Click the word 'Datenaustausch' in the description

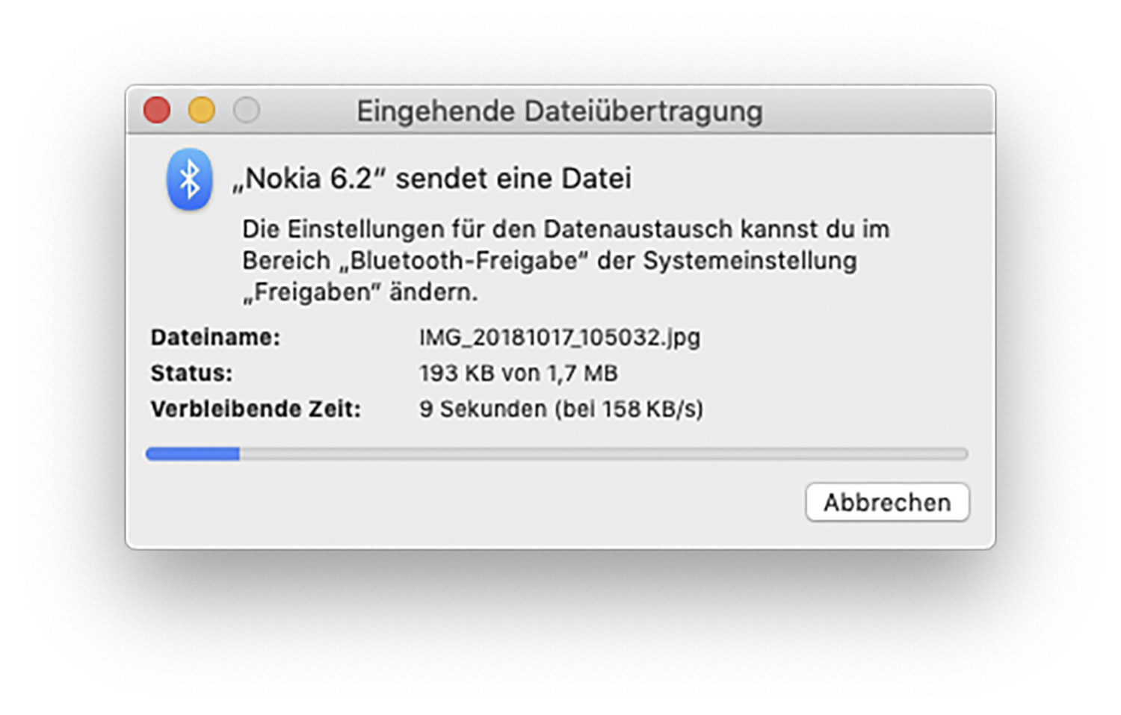tap(637, 229)
